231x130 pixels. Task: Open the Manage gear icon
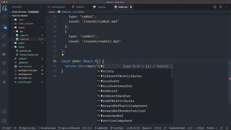coord(4,121)
